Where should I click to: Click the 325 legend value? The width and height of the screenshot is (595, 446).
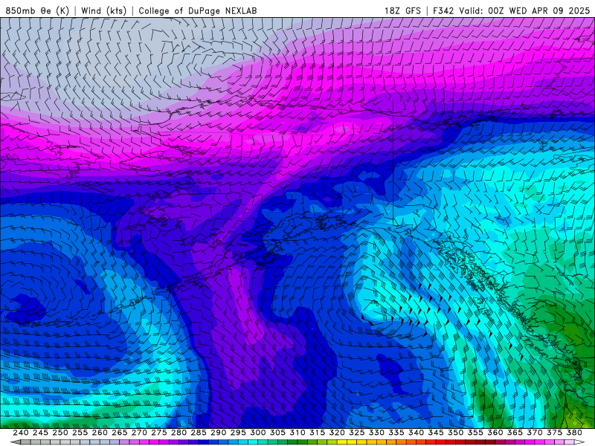click(x=356, y=433)
